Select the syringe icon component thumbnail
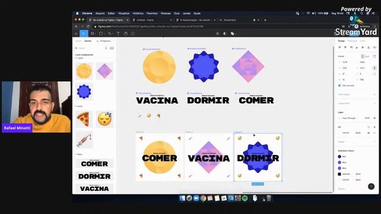381x214 pixels. [x=84, y=140]
